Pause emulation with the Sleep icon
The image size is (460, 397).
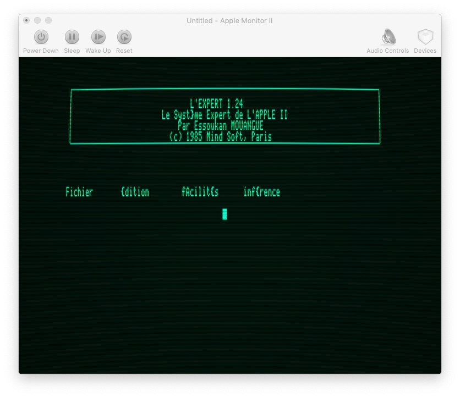pyautogui.click(x=72, y=37)
